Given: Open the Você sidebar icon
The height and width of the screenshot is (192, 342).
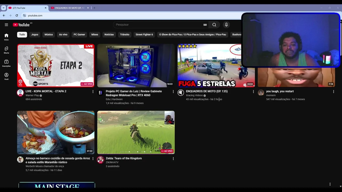Looking at the screenshot, I should [6, 76].
